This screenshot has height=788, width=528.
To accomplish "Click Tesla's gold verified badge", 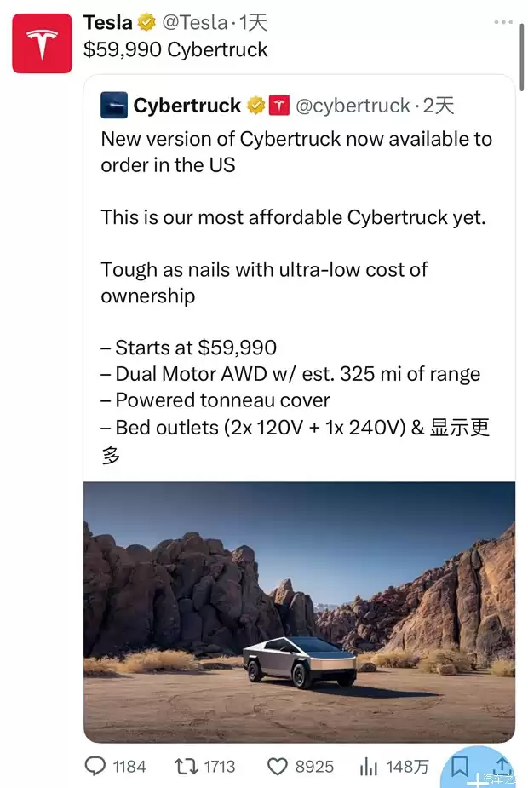I will coord(147,23).
